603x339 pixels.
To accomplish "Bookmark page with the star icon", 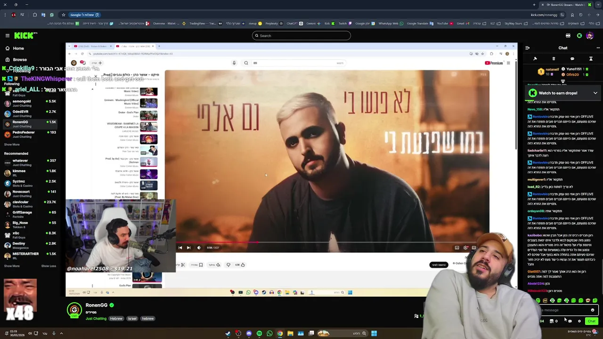I will 64,15.
